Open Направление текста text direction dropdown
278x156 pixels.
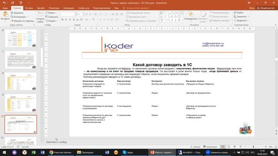click(x=138, y=13)
